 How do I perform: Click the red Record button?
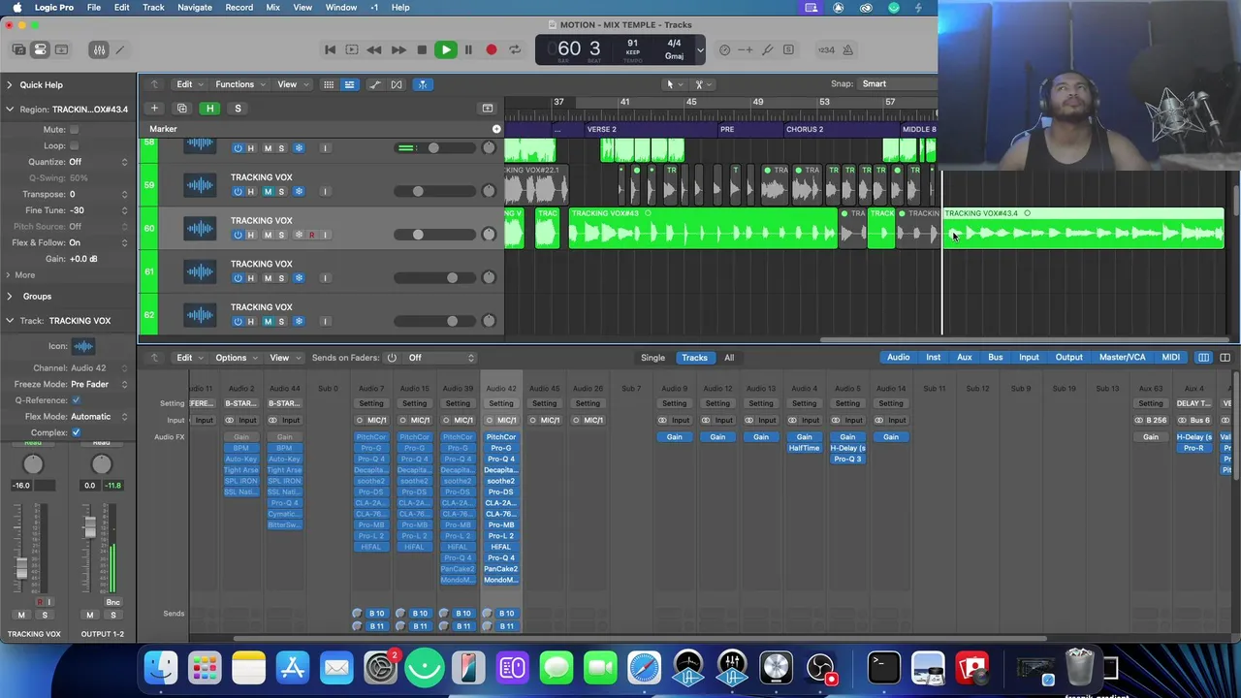492,49
